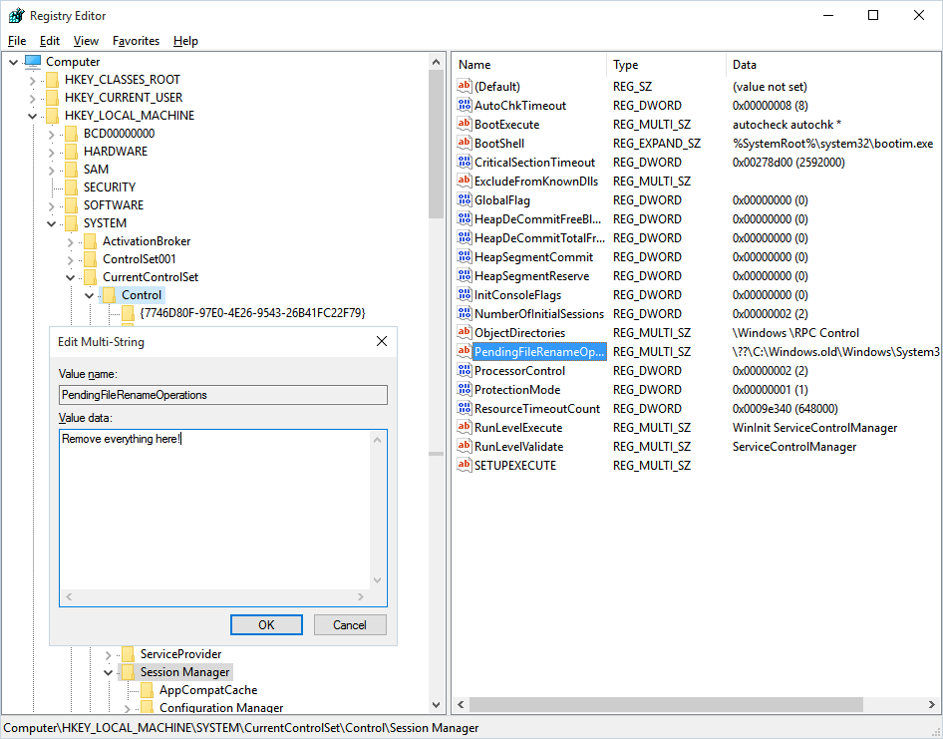Viewport: 943px width, 739px height.
Task: Click the DWORD icon next to ProtectionMode
Action: tap(464, 389)
